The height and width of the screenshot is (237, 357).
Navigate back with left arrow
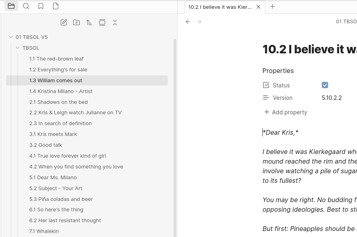(x=188, y=22)
